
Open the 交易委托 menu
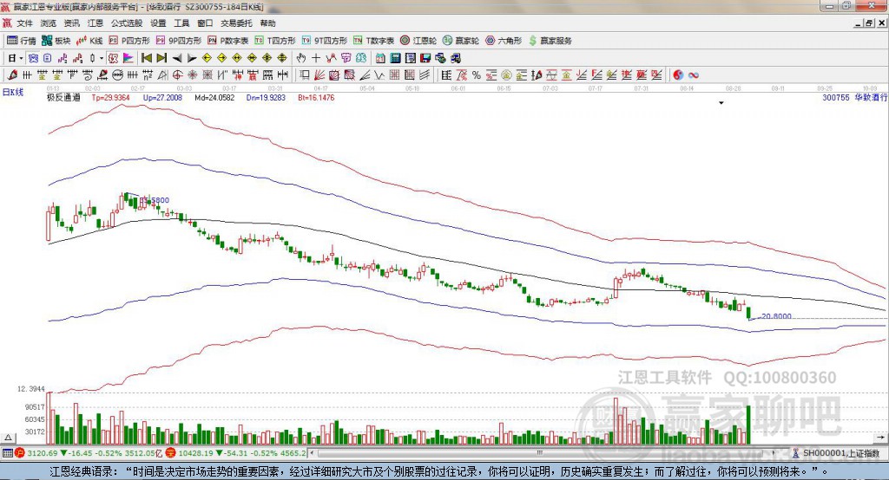236,23
